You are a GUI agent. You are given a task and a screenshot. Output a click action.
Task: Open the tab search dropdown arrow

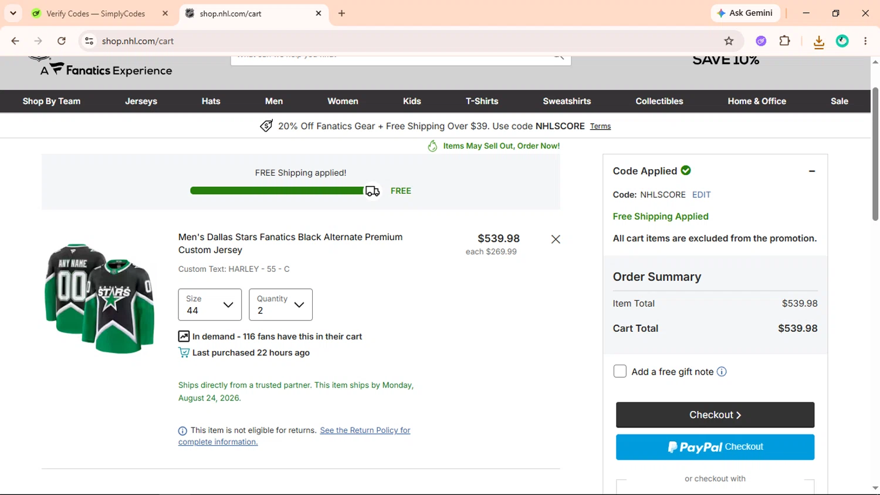pos(13,13)
